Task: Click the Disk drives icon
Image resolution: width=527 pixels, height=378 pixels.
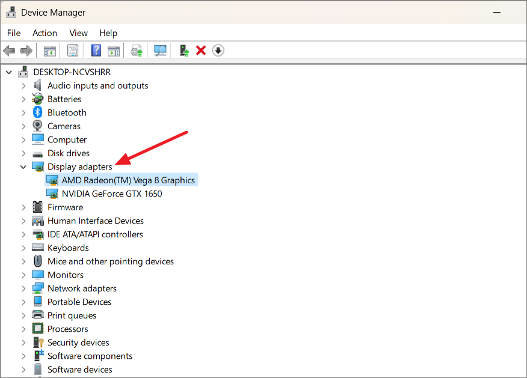Action: click(x=38, y=154)
